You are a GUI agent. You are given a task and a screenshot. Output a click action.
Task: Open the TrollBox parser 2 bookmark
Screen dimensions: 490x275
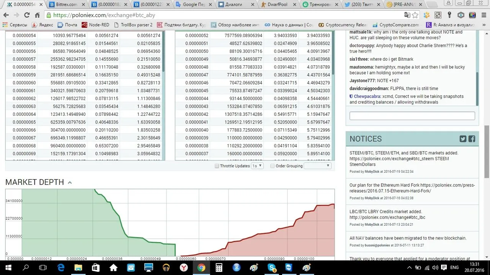pos(133,25)
